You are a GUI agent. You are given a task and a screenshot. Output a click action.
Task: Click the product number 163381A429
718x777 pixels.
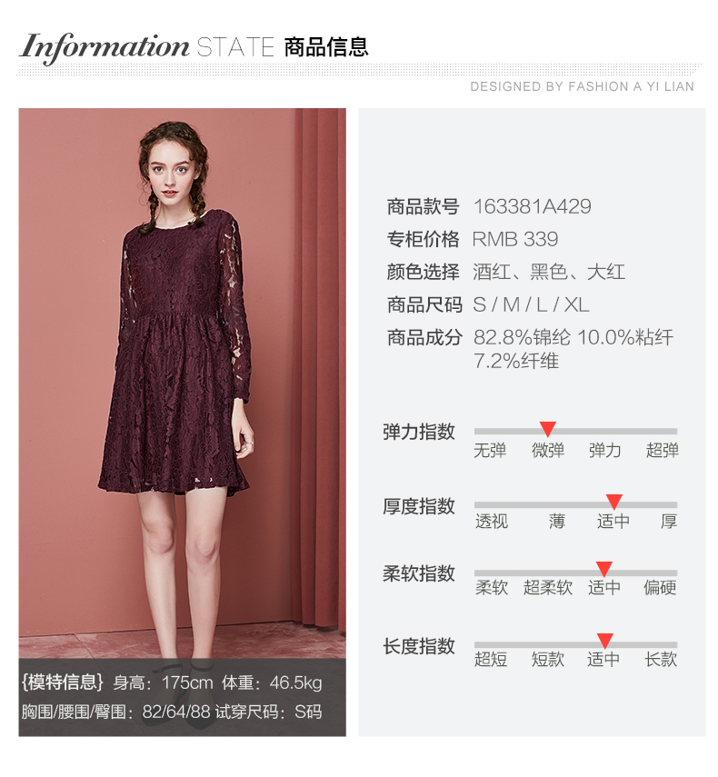(533, 206)
